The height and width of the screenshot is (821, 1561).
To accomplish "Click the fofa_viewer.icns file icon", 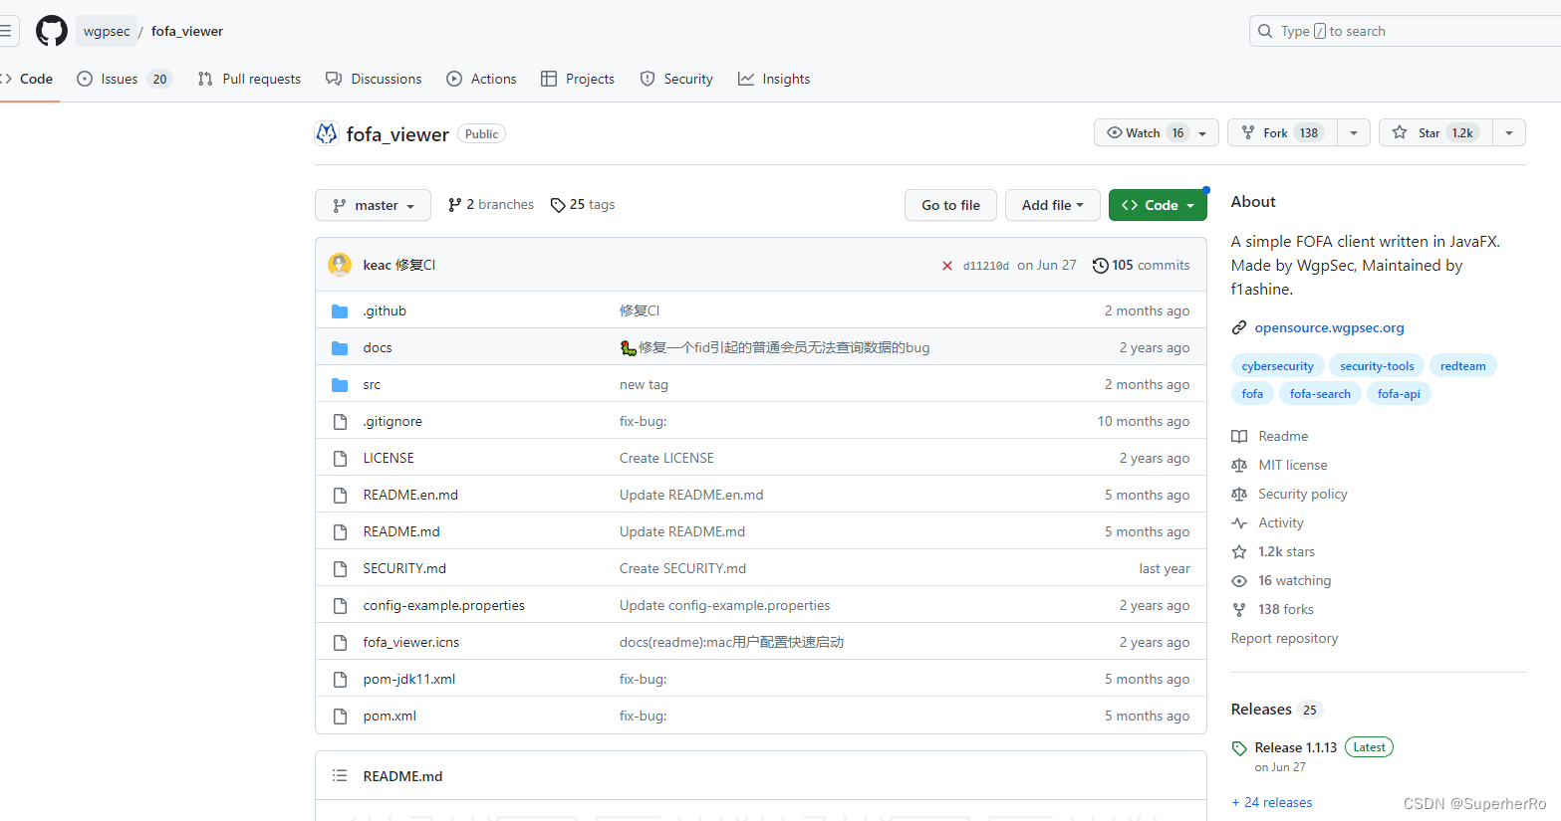I will [340, 643].
